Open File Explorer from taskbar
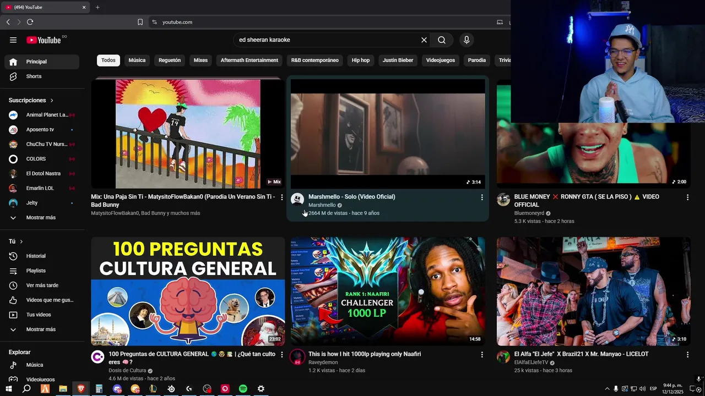This screenshot has height=396, width=705. pyautogui.click(x=63, y=389)
